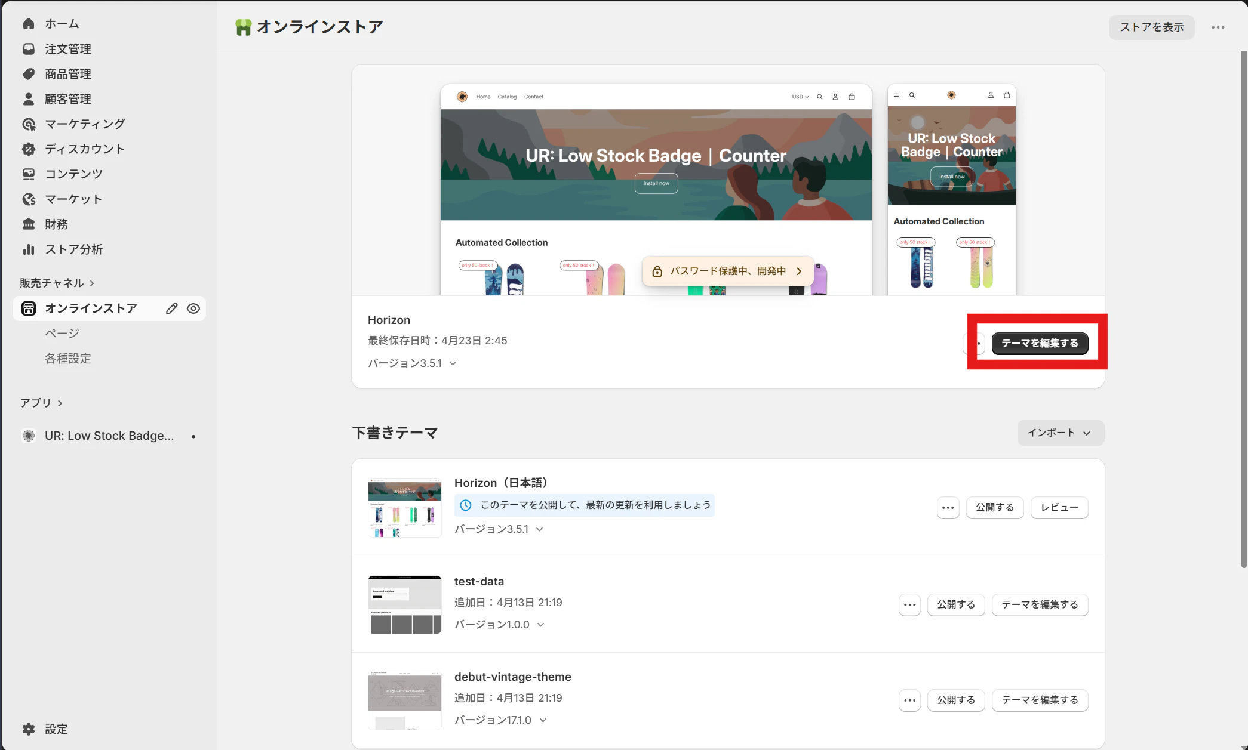Click the test-data theme thumbnail
Screen dimensions: 1248x750
pos(405,604)
